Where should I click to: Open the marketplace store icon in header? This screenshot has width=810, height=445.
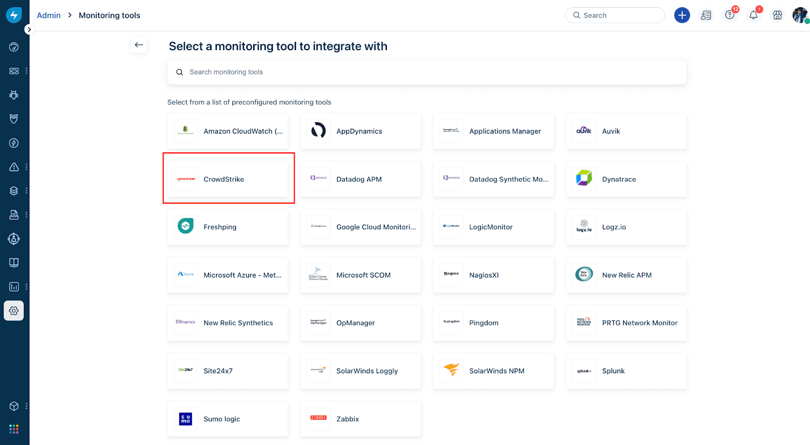778,15
